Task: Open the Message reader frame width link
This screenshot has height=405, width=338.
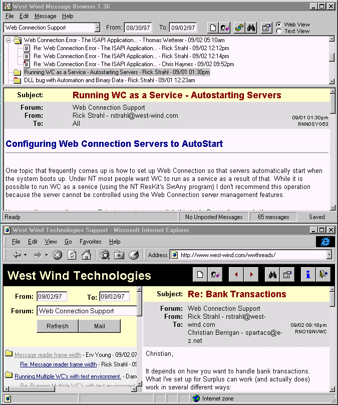Action: click(48, 355)
